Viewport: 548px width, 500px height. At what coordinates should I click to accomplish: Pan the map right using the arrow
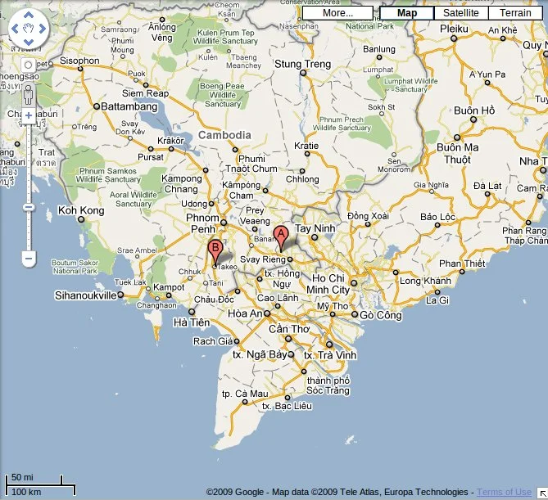pyautogui.click(x=43, y=29)
